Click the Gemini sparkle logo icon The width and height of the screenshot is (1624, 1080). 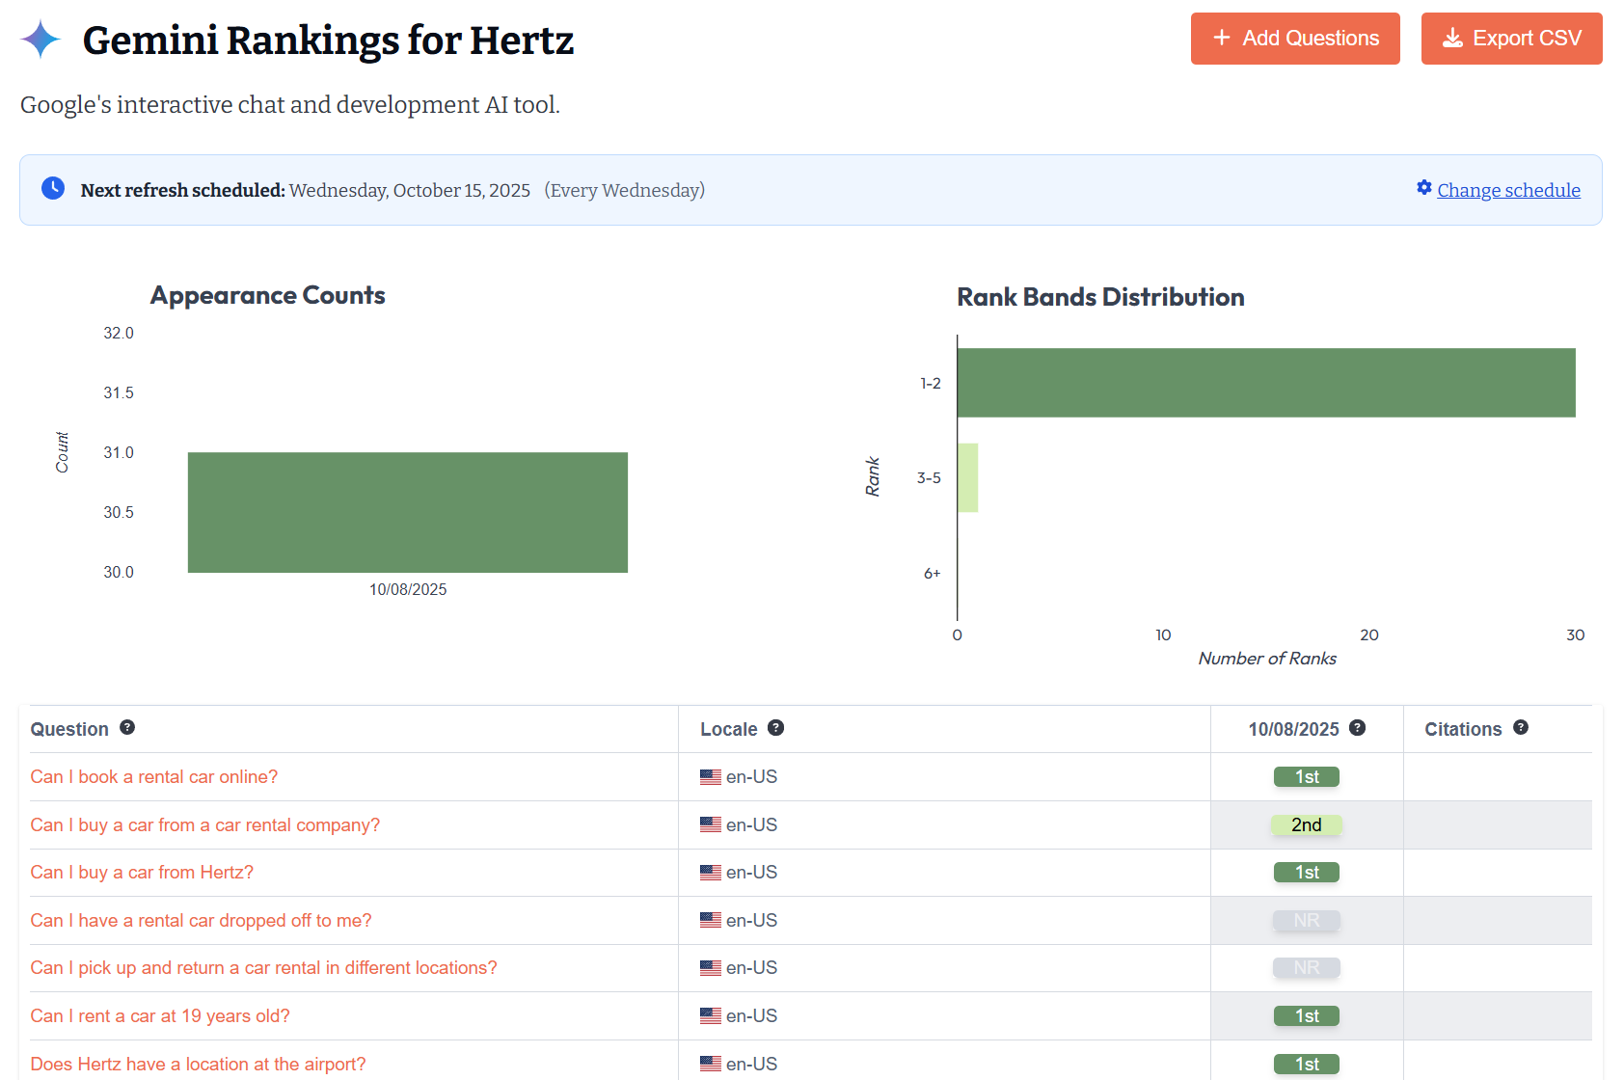41,40
